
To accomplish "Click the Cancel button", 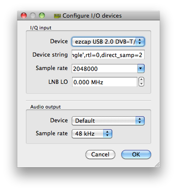I will 100,155.
